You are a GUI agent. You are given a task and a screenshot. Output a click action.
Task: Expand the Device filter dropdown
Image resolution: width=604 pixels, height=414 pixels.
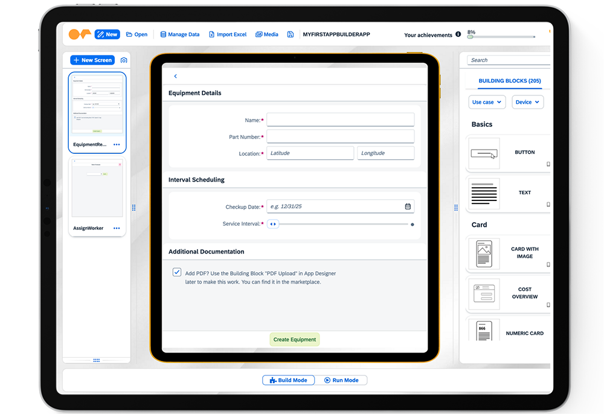point(528,102)
